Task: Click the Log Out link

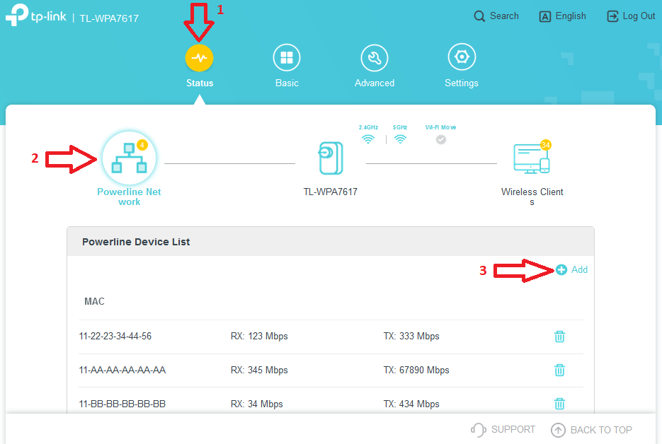Action: [630, 16]
